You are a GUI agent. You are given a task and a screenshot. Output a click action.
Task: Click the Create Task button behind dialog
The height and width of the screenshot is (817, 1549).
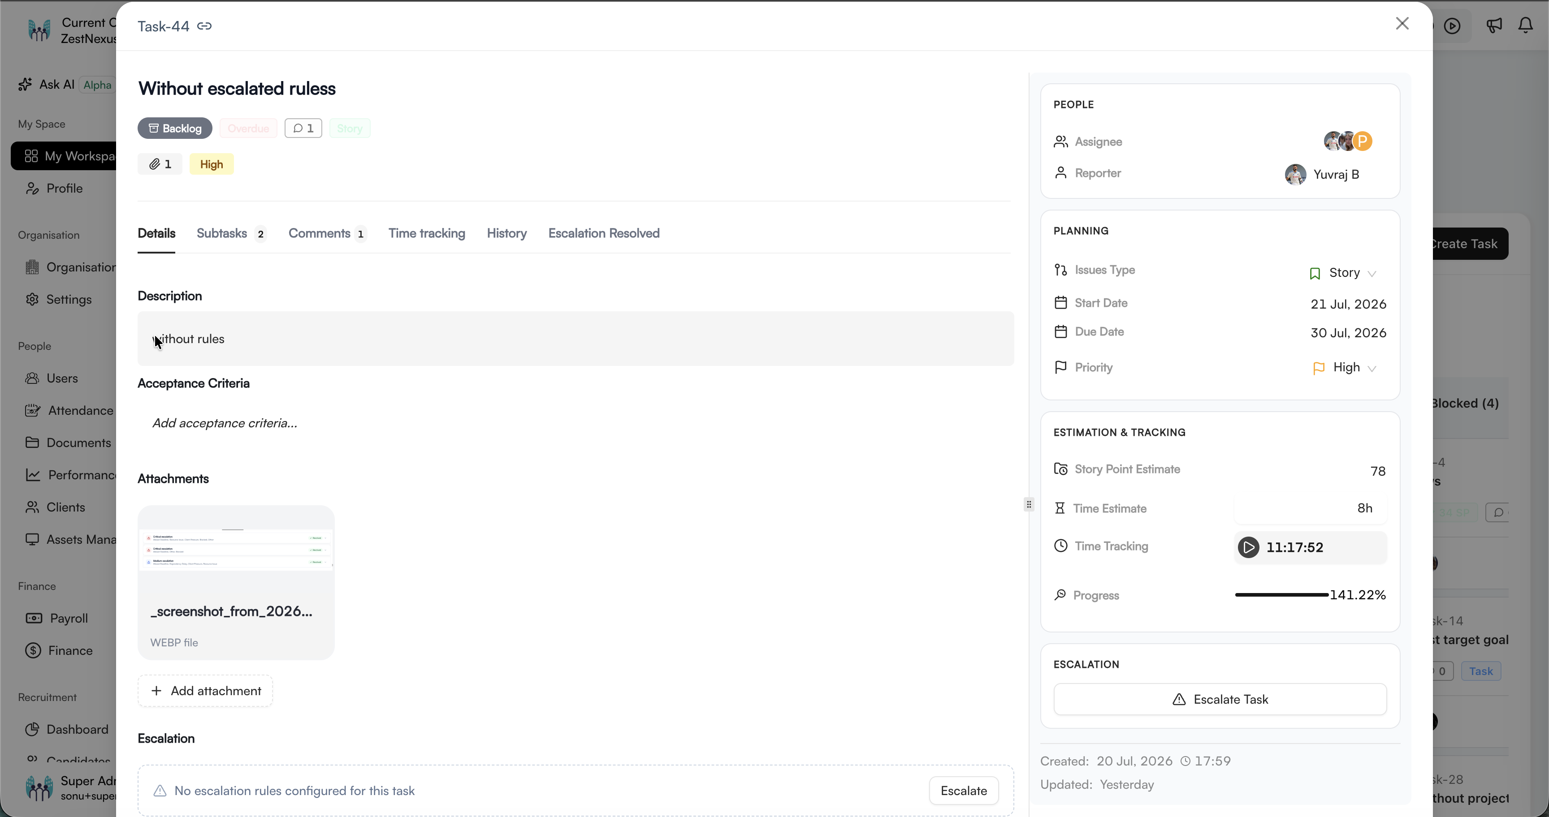point(1471,244)
